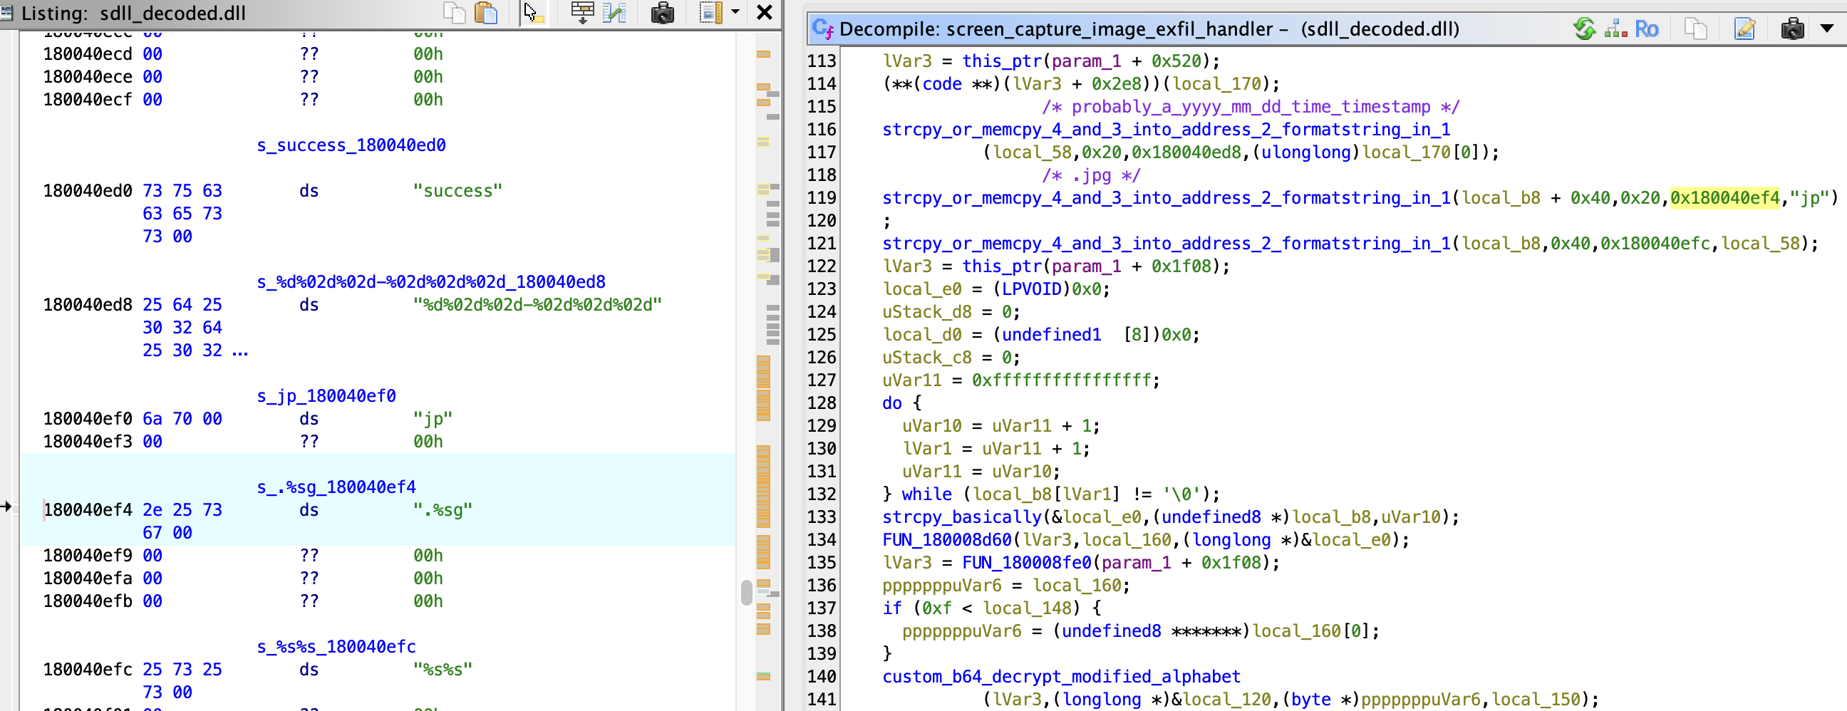Click the "success" string value in Listing
Screen dimensions: 1847x711
tap(457, 191)
